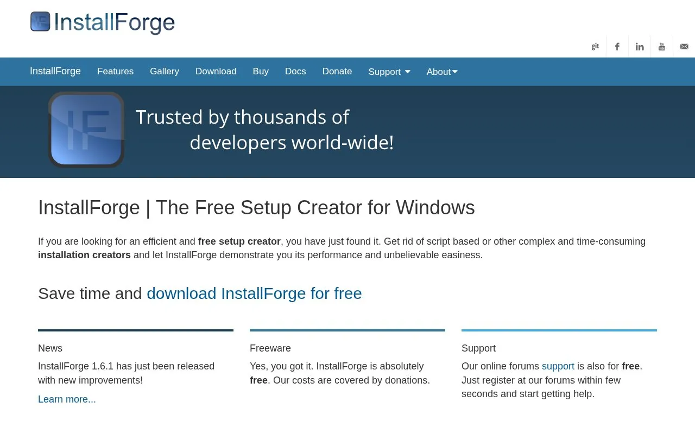Open the Features page

115,72
